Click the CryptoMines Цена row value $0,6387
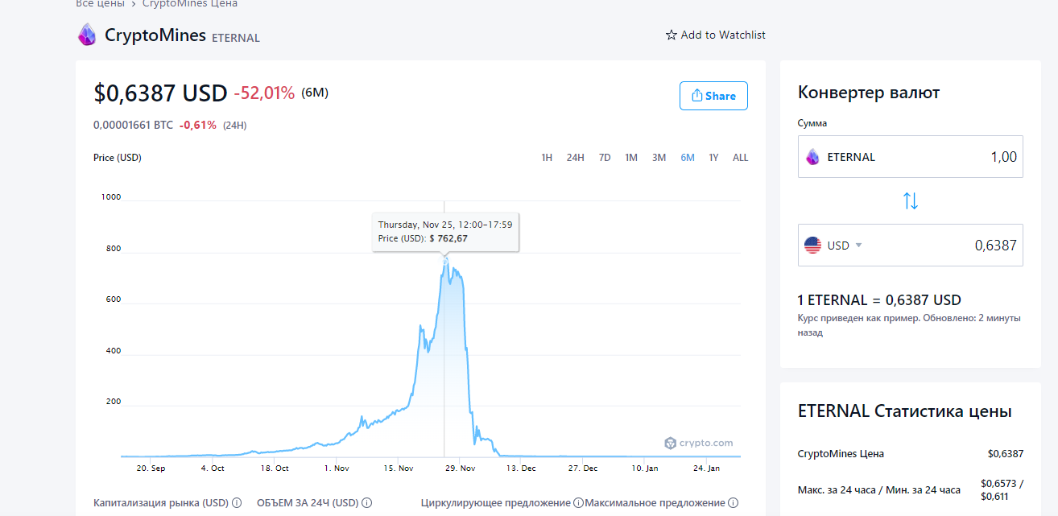The height and width of the screenshot is (516, 1058). 1006,454
